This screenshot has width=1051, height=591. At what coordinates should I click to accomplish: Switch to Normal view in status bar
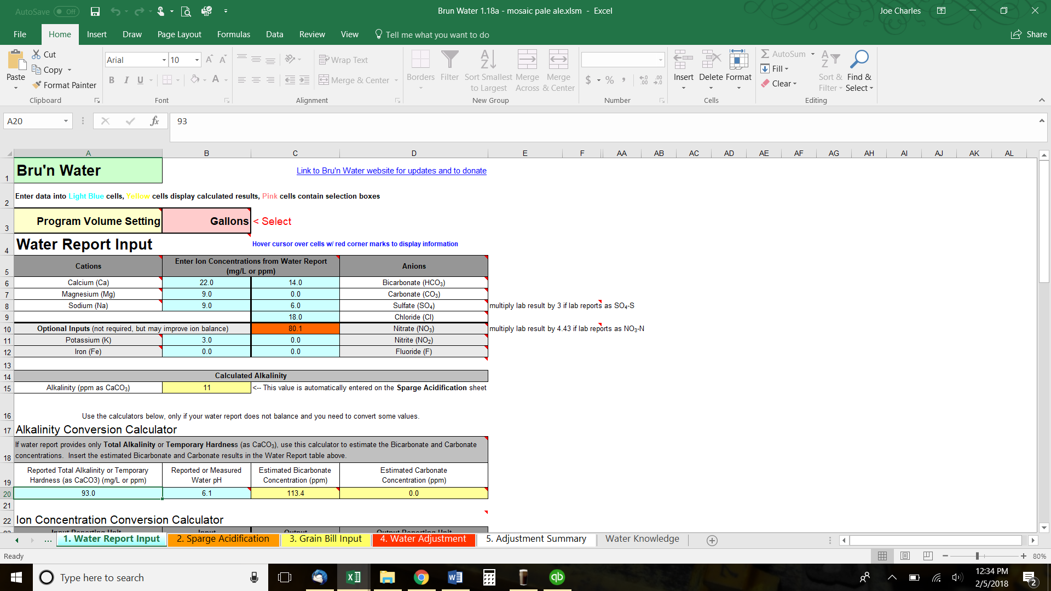[882, 556]
